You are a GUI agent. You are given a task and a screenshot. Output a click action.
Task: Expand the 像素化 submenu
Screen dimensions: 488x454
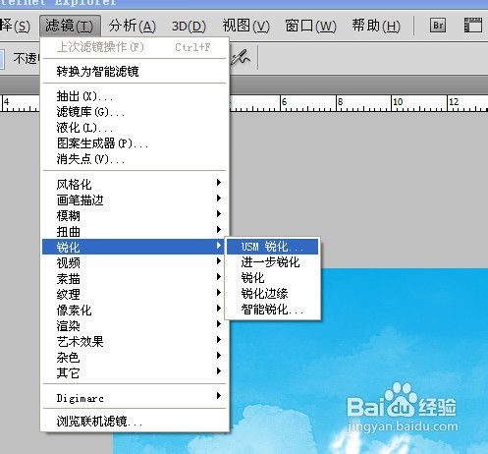pyautogui.click(x=135, y=310)
